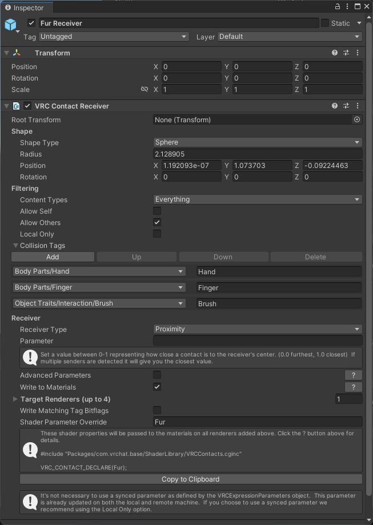Click the Up button for tags
This screenshot has width=373, height=525.
137,257
